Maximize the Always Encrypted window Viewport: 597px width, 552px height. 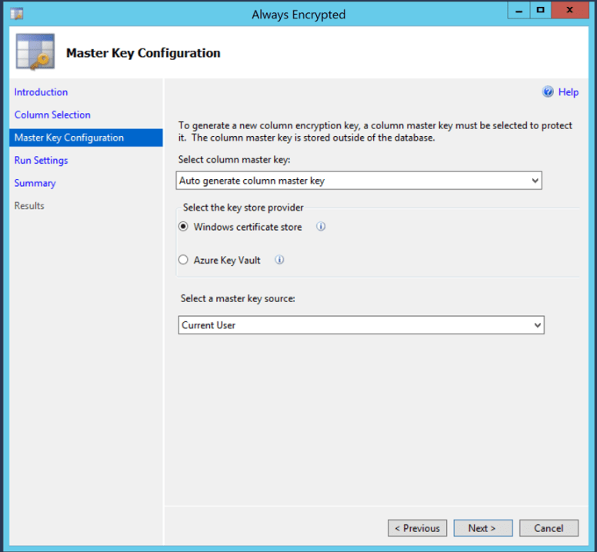[541, 11]
